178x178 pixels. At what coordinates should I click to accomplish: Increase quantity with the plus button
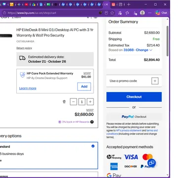90,102
